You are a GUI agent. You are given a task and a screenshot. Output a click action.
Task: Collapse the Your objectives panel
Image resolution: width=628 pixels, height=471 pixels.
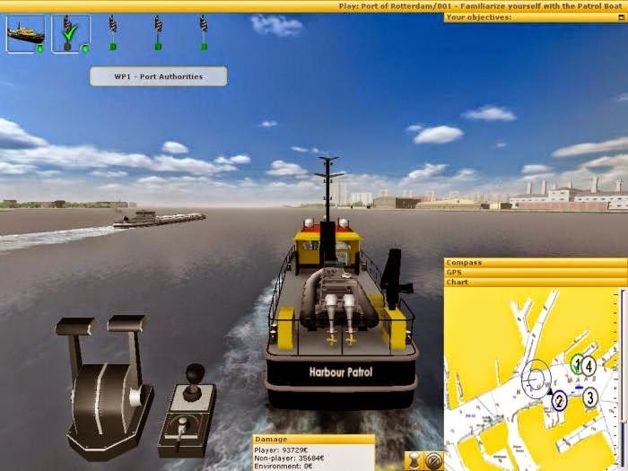tap(621, 18)
